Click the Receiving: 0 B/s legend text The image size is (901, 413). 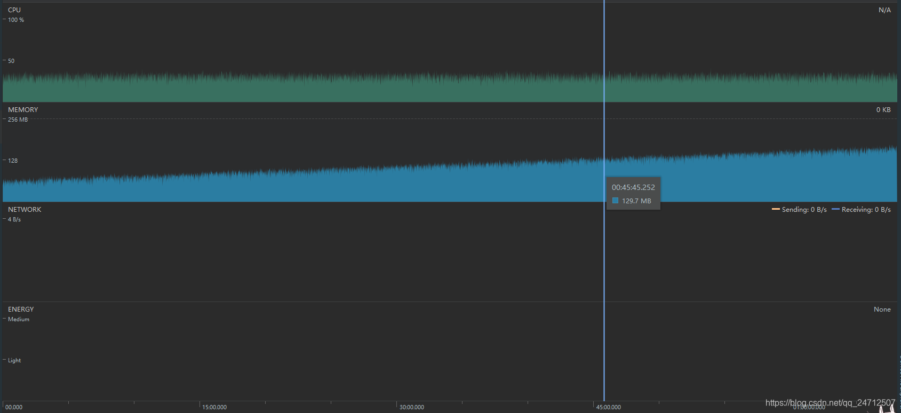click(x=866, y=210)
